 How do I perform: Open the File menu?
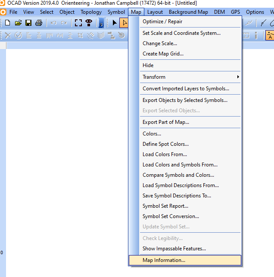point(13,12)
